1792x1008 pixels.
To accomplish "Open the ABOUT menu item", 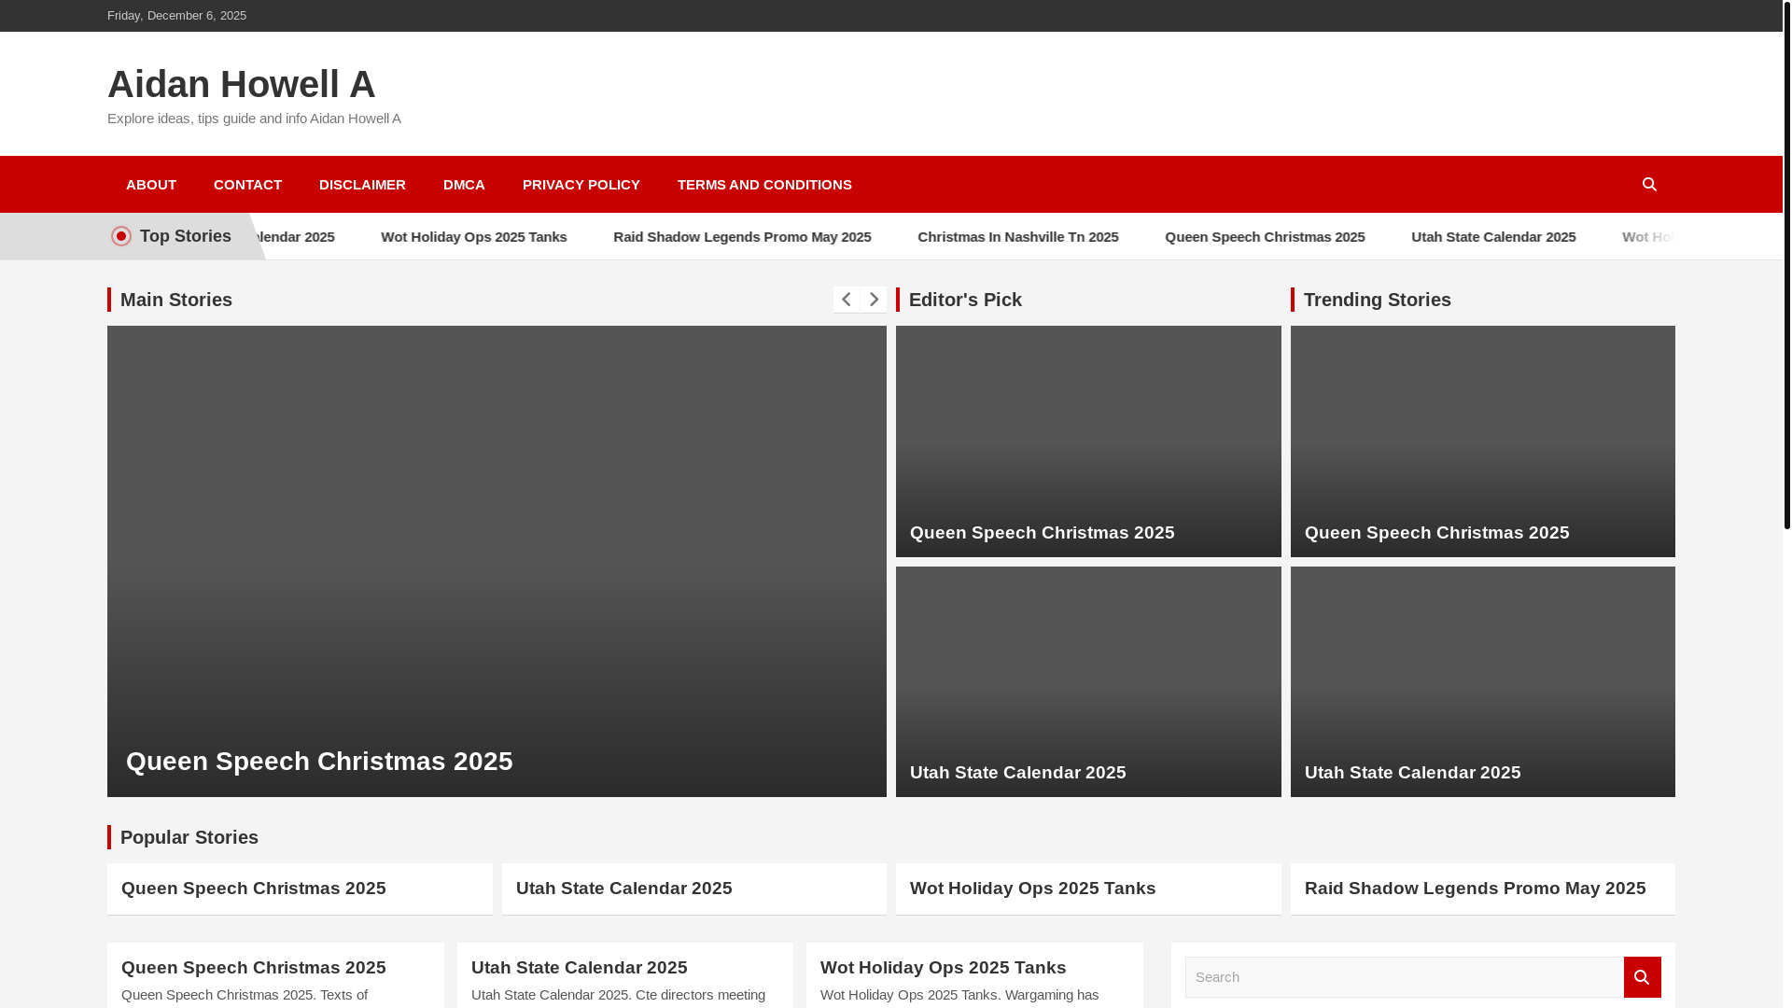I will 151,185.
